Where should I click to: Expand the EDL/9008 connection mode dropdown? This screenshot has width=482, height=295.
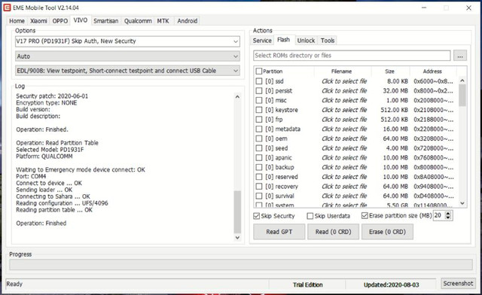(x=236, y=71)
